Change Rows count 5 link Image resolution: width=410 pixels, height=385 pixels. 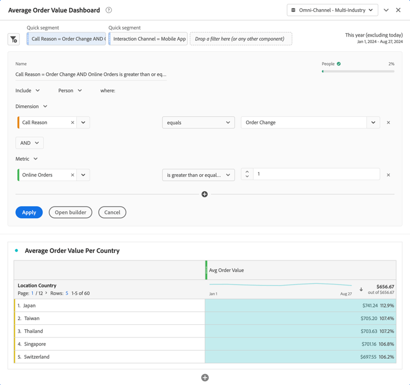[67, 293]
